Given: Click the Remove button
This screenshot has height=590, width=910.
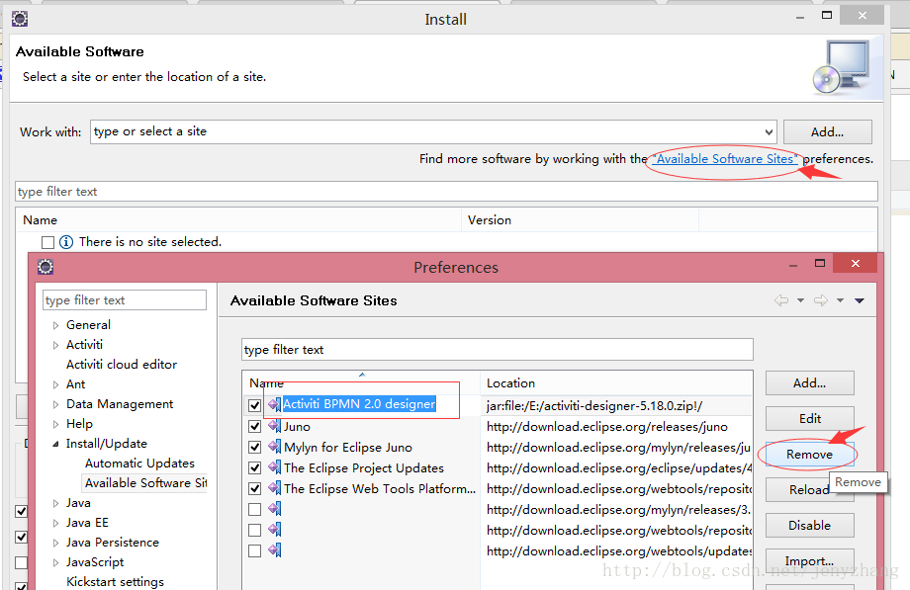Looking at the screenshot, I should point(809,455).
